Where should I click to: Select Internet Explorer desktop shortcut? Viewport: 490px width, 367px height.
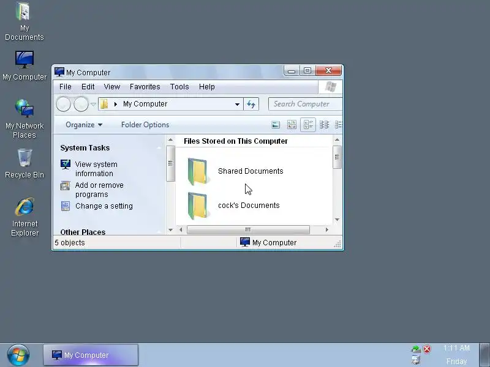[24, 217]
